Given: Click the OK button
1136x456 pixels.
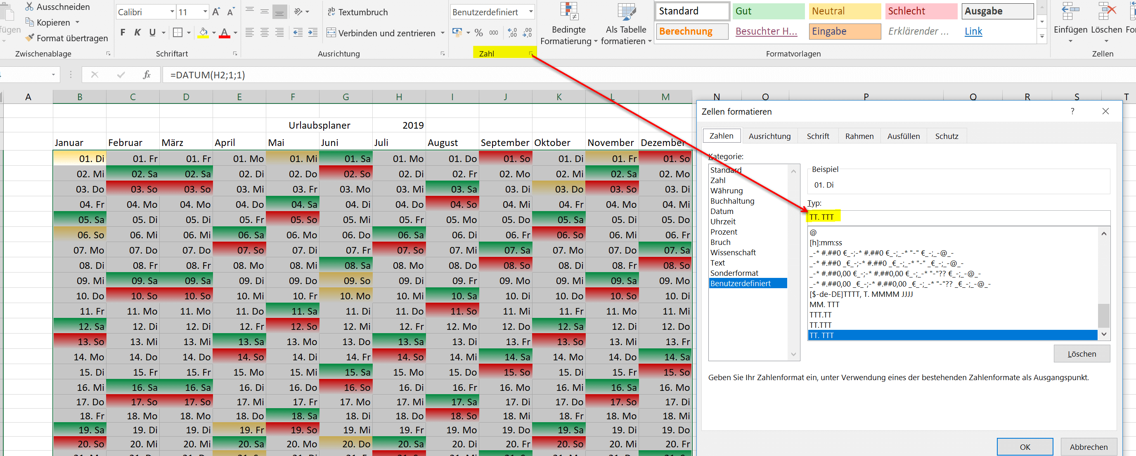Looking at the screenshot, I should pyautogui.click(x=1025, y=447).
